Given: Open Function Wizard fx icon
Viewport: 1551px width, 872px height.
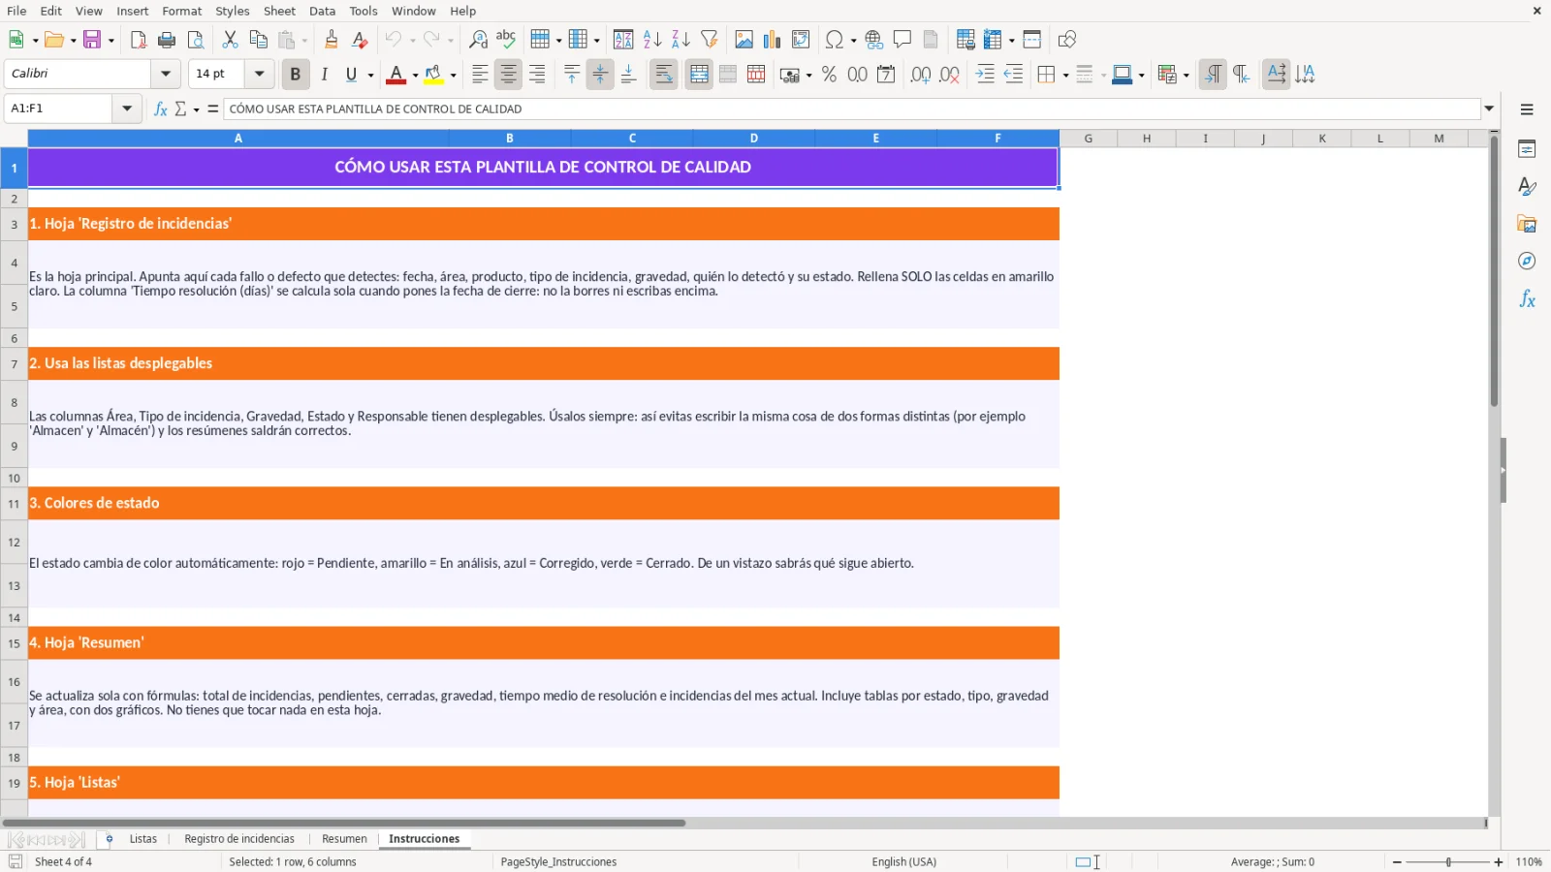Looking at the screenshot, I should tap(161, 109).
